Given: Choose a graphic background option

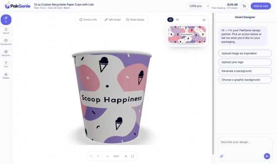Looking at the screenshot, I should [245, 80].
